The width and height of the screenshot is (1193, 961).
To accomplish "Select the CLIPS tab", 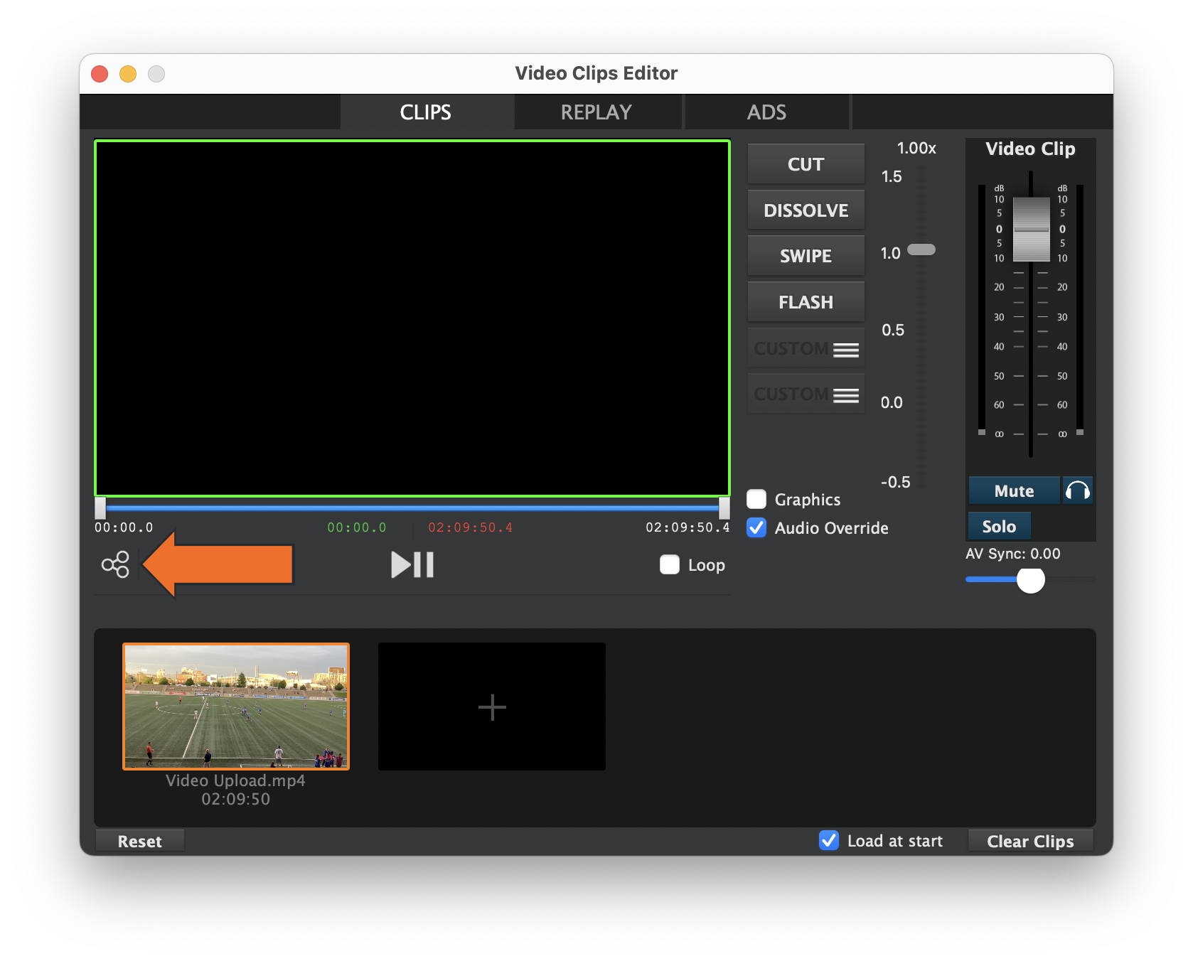I will point(425,112).
